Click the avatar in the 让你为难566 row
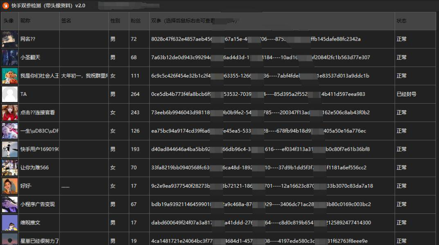 [x=10, y=167]
